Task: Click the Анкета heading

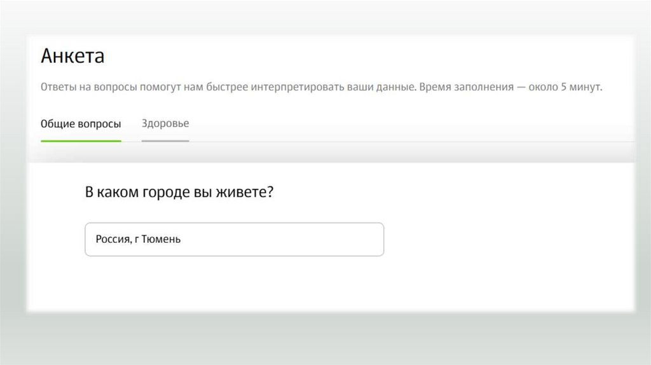Action: tap(72, 57)
